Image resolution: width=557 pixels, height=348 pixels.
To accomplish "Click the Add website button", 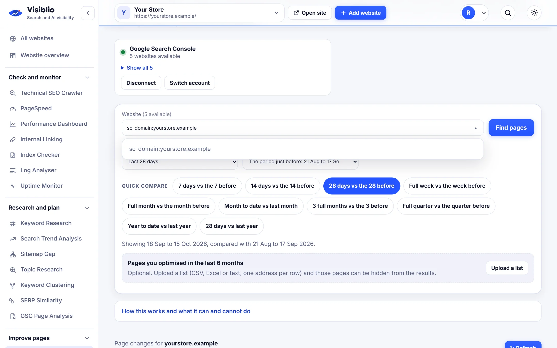I will (x=361, y=13).
